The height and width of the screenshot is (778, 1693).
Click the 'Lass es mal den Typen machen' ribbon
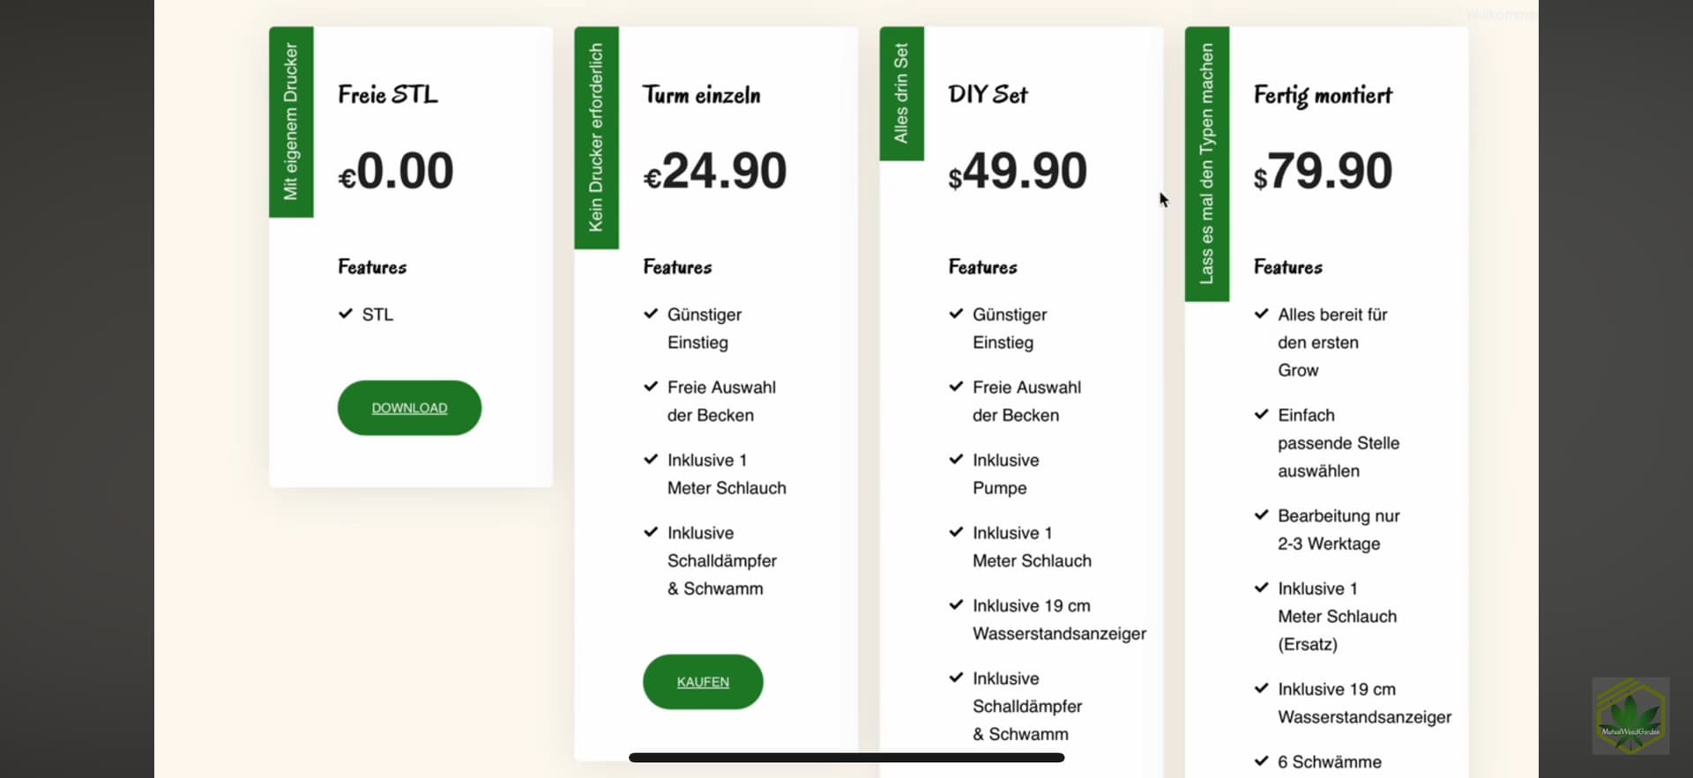coord(1206,164)
